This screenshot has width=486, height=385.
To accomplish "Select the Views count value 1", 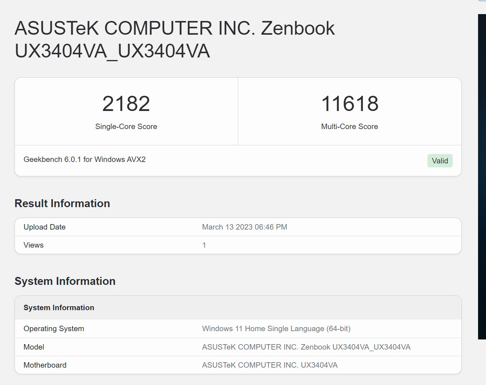I will 204,245.
